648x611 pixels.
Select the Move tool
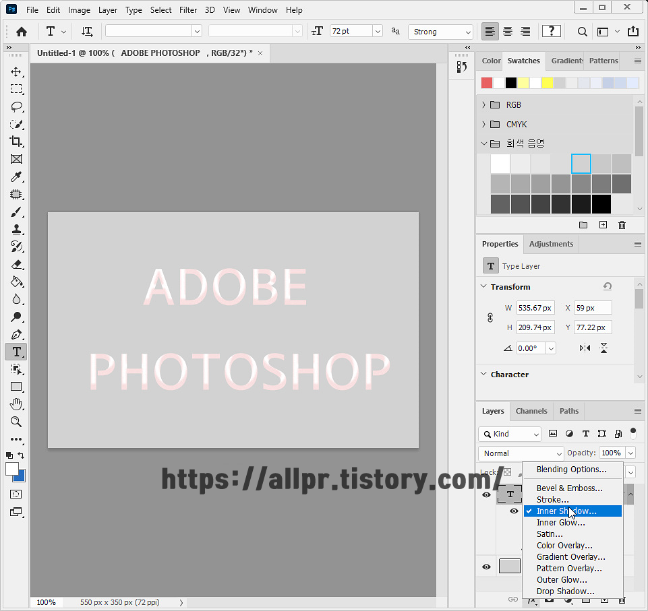[x=16, y=72]
